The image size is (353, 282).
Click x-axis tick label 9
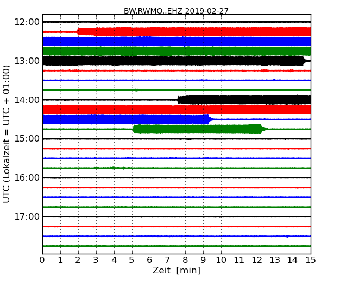[203, 260]
